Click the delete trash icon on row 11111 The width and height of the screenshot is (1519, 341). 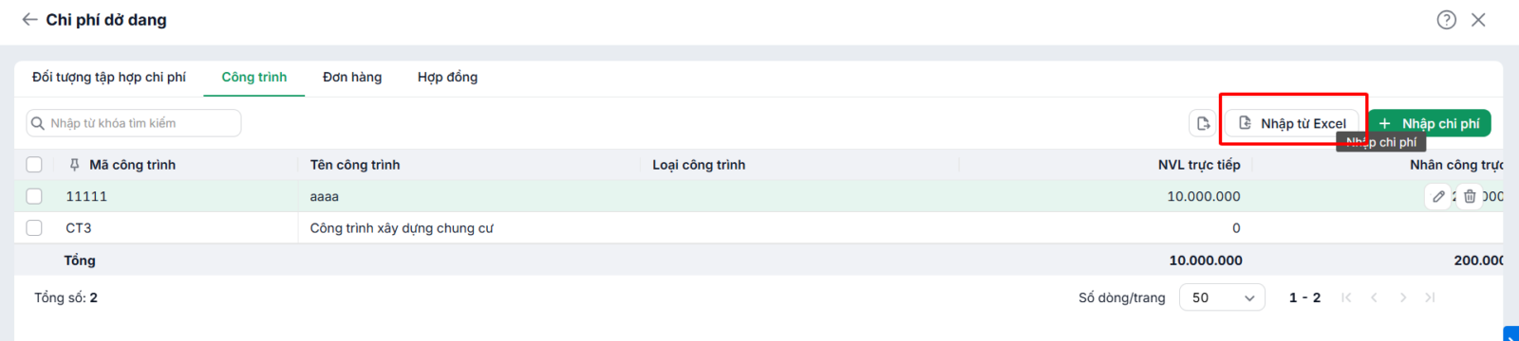click(1470, 196)
